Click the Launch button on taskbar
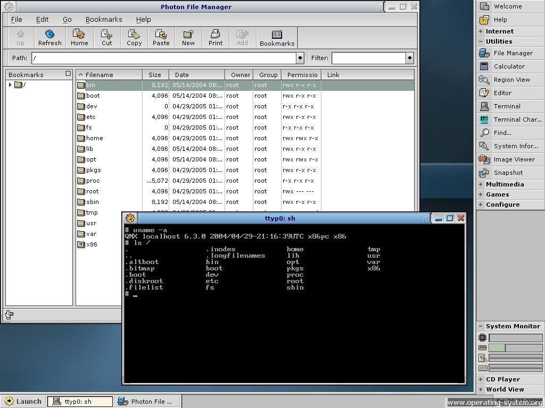 (x=23, y=402)
